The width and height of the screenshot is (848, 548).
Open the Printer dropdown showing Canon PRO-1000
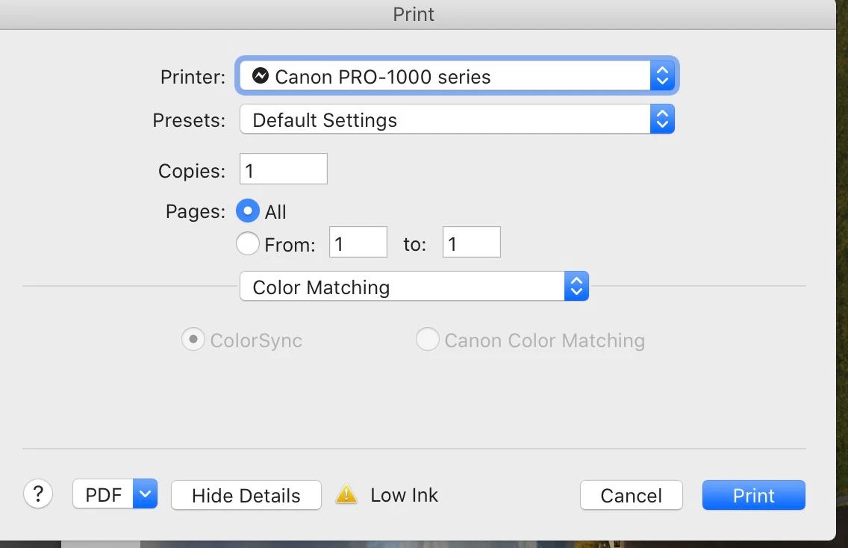tap(457, 75)
